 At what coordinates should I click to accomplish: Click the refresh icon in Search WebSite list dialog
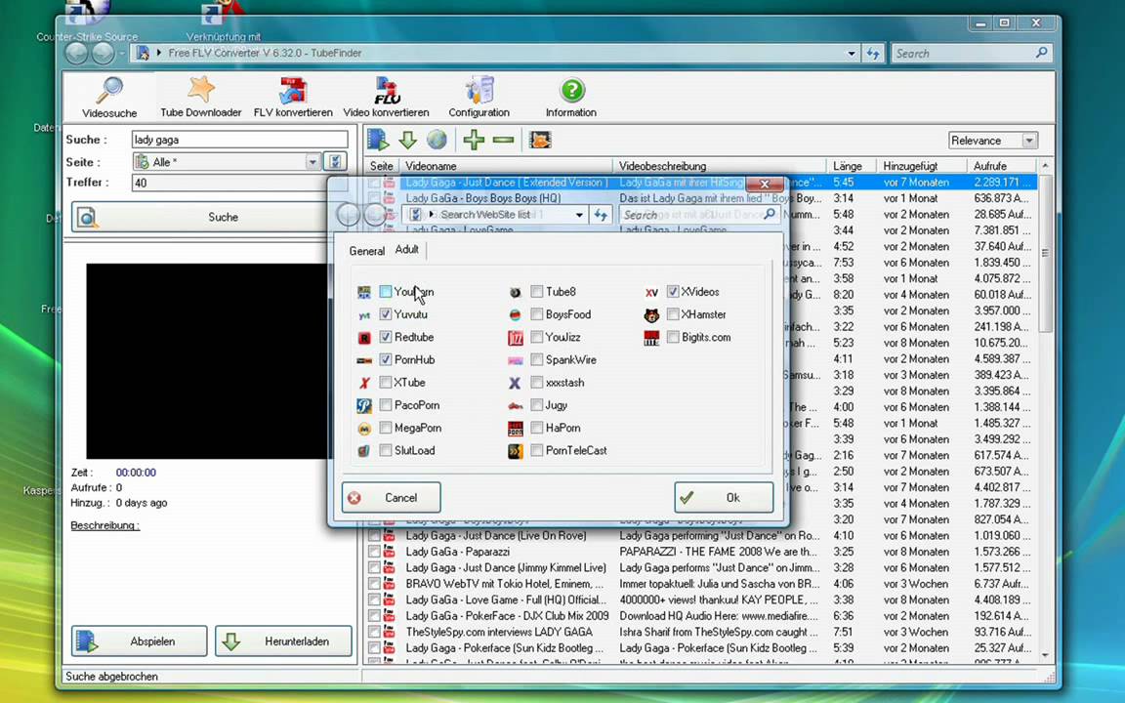coord(601,215)
